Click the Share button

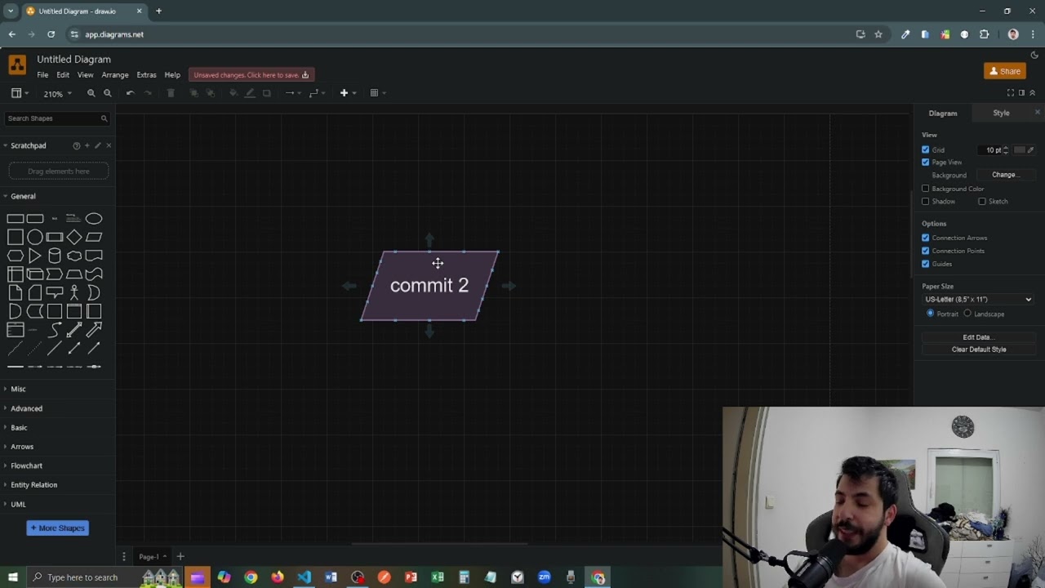1005,71
